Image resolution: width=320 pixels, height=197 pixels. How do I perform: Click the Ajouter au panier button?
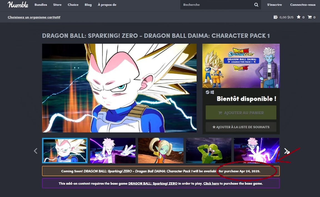click(241, 113)
